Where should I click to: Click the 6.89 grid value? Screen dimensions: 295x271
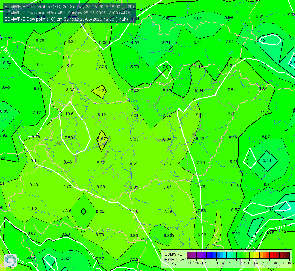(134, 187)
